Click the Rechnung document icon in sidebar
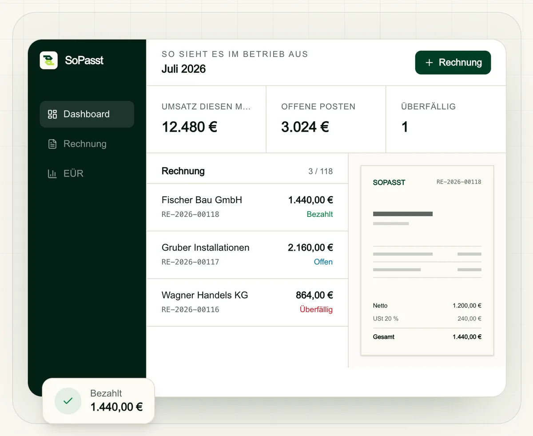Image resolution: width=533 pixels, height=436 pixels. [x=52, y=144]
